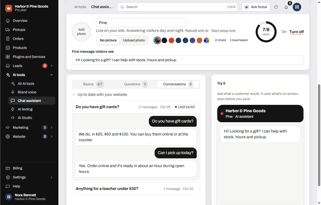The width and height of the screenshot is (321, 205).
Task: Select the Conversations tab
Action: click(178, 84)
